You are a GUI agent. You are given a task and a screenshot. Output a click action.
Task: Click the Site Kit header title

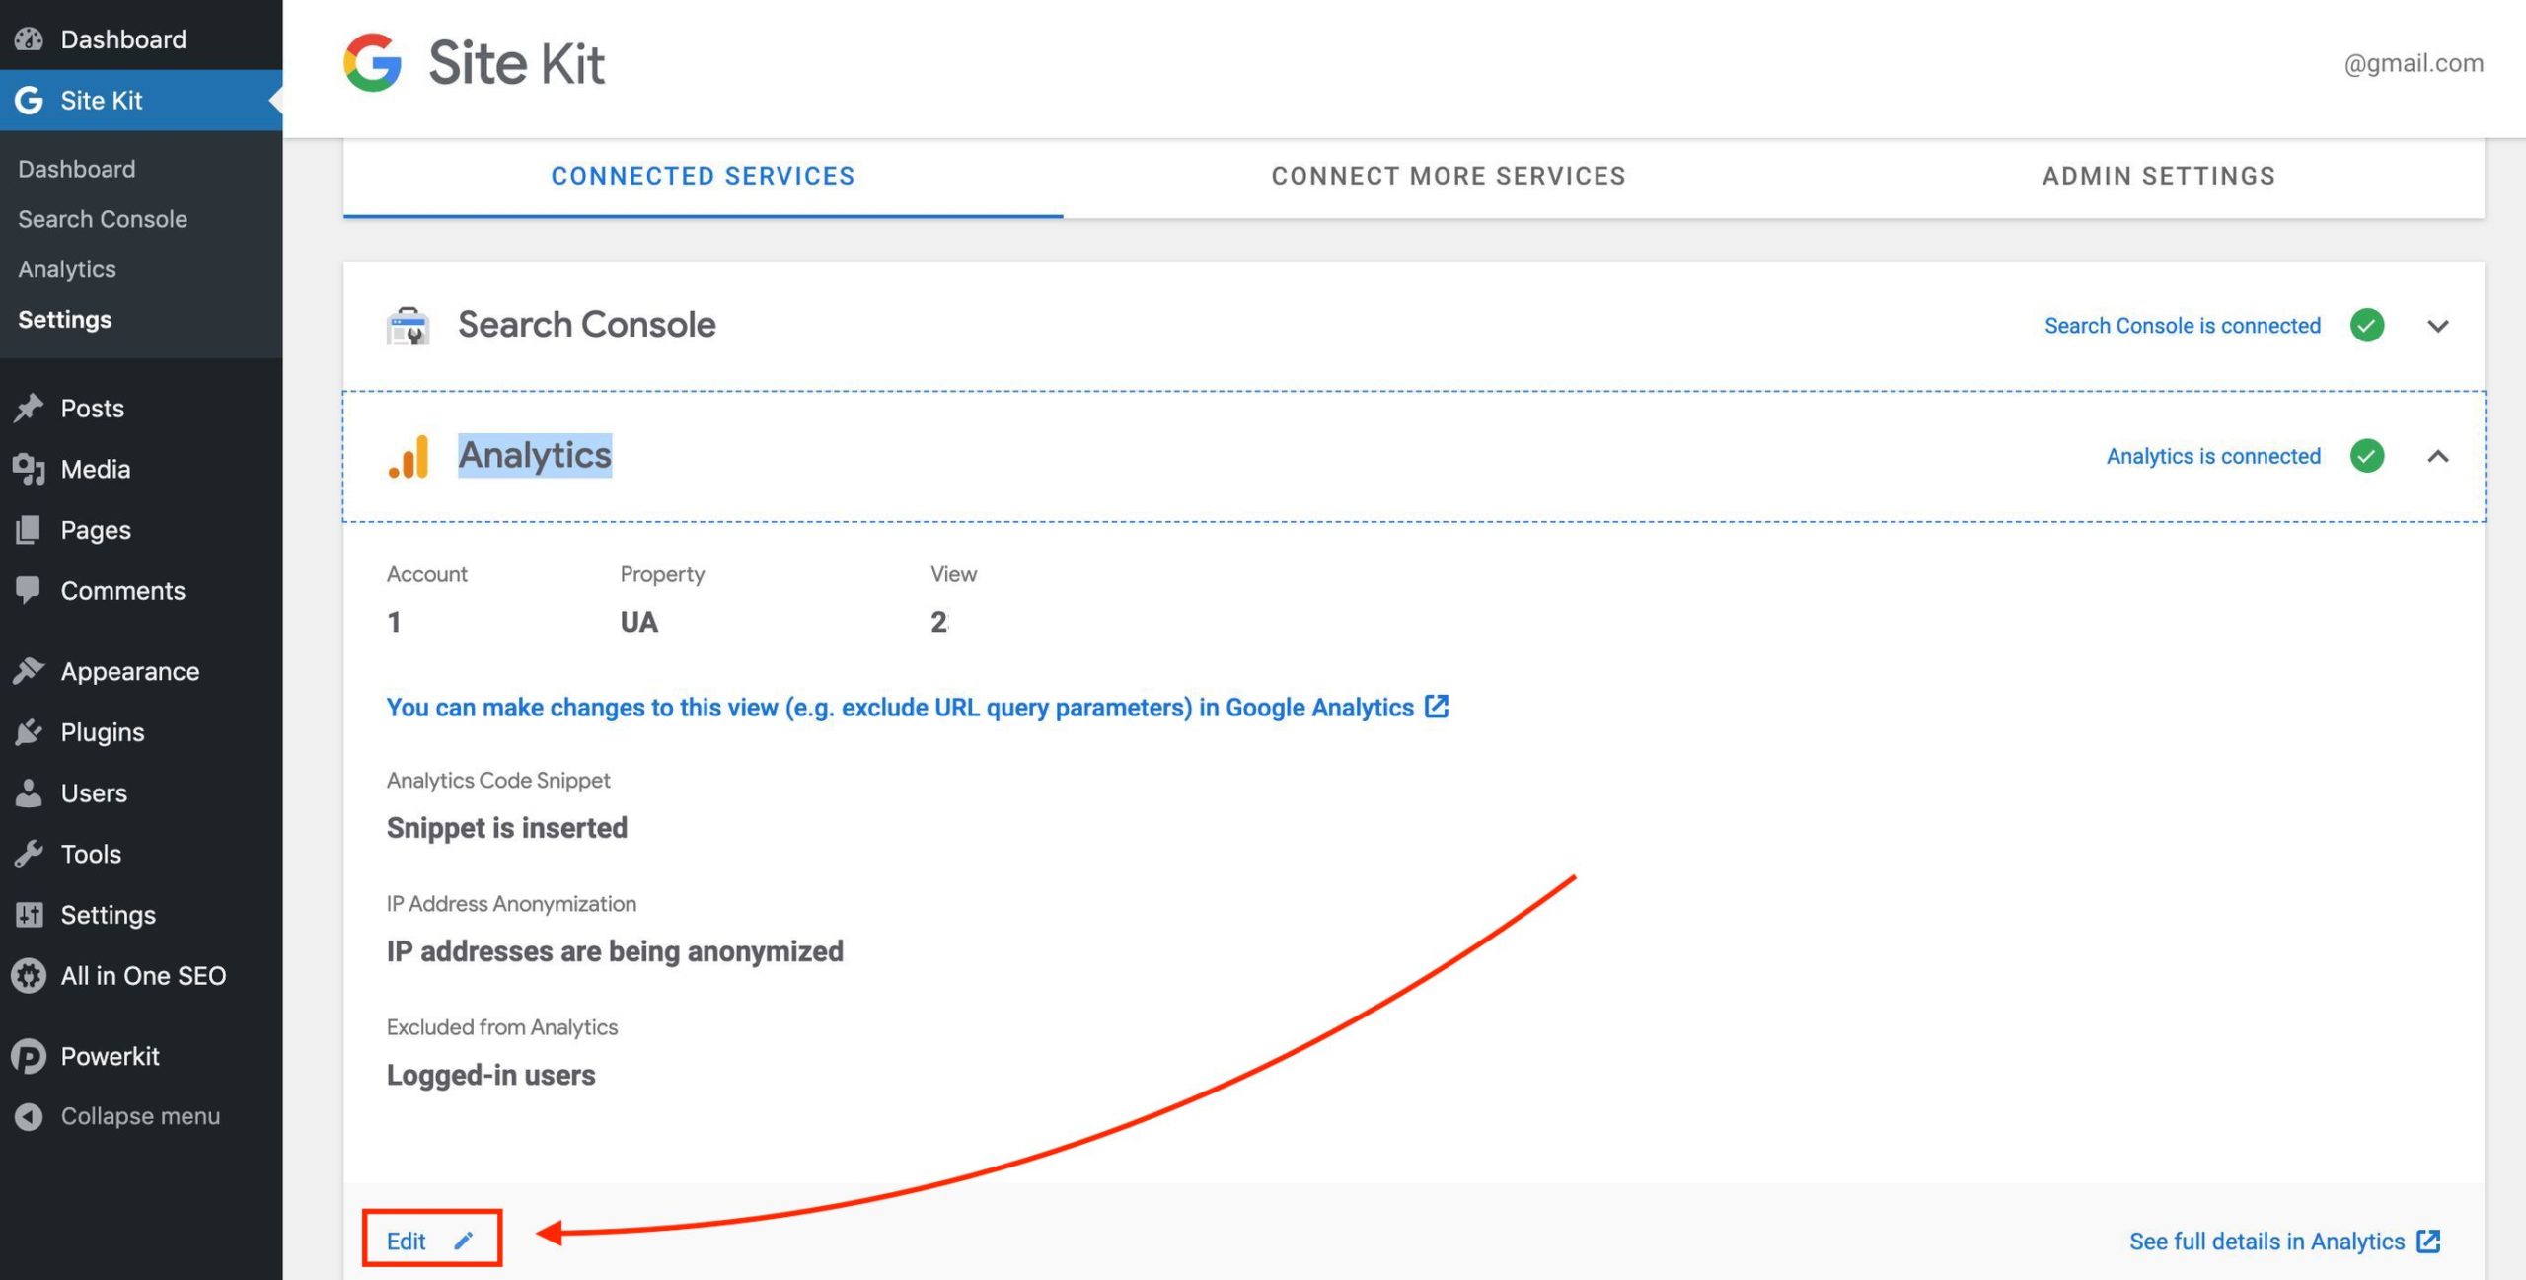(x=516, y=63)
